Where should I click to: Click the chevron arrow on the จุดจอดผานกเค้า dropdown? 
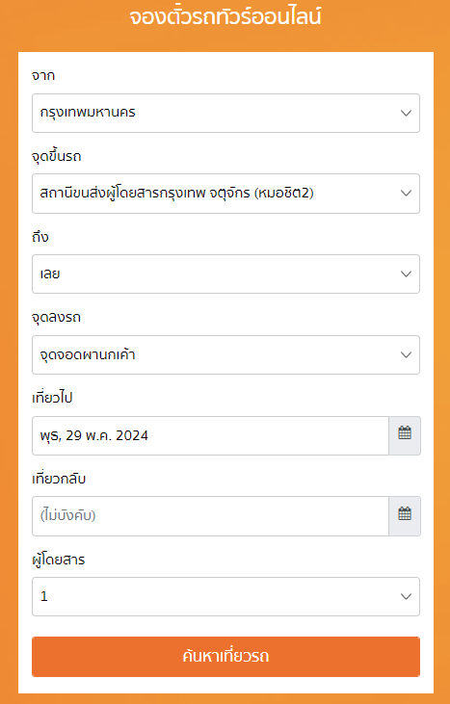point(406,354)
